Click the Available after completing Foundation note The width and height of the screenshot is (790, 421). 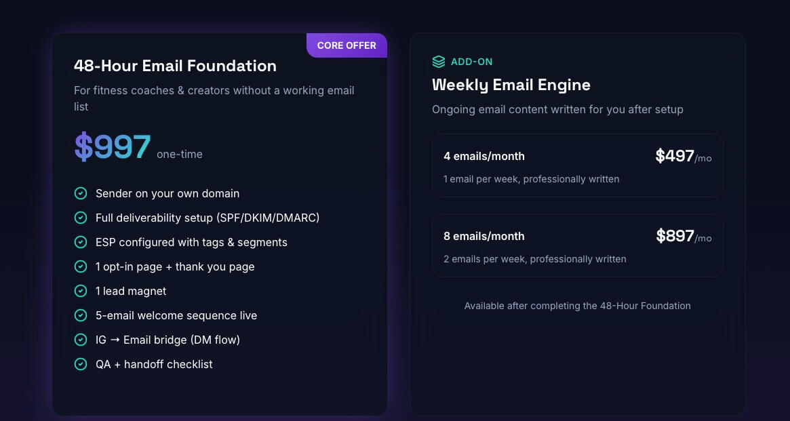(577, 306)
